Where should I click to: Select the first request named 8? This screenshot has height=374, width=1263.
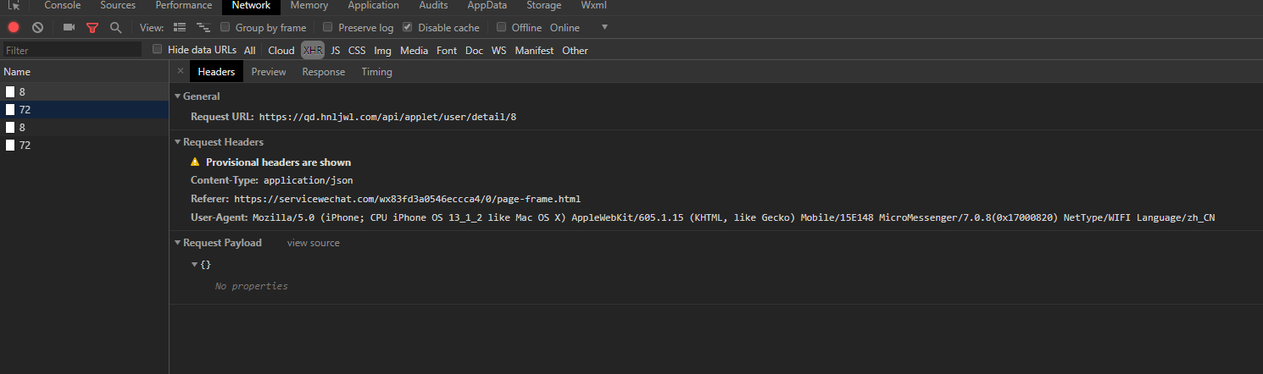(84, 91)
